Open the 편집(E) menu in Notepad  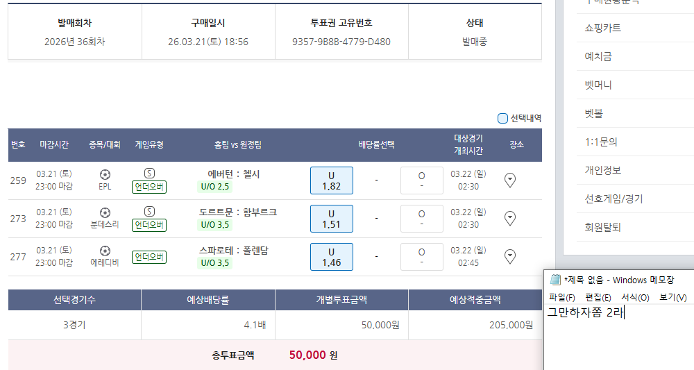[x=598, y=297]
